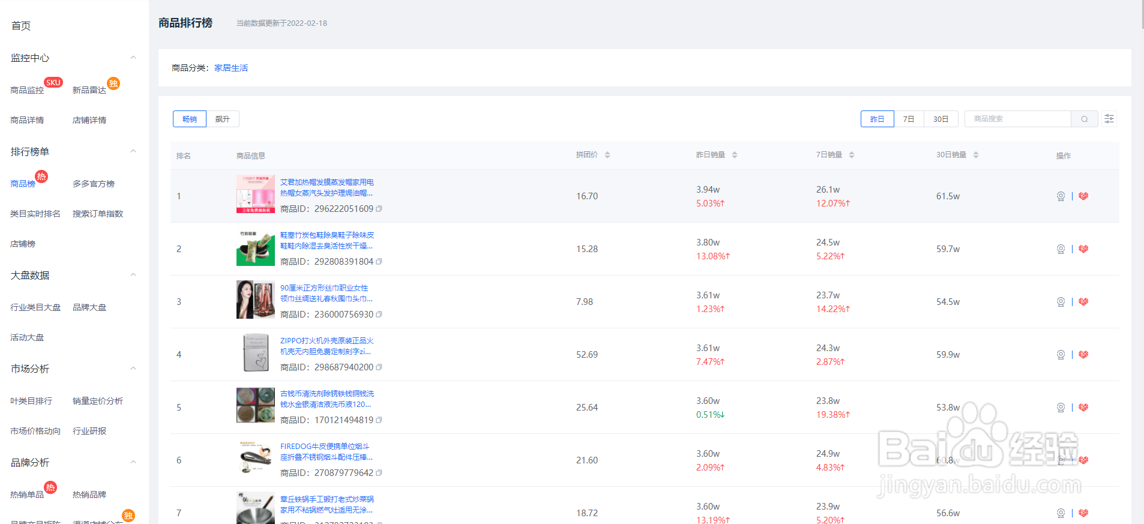The image size is (1144, 524).
Task: Open 商品详情 in sidebar
Action: pos(27,120)
